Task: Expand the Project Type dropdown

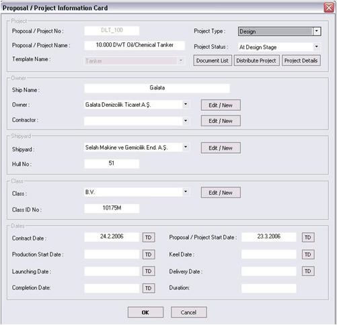Action: click(x=317, y=32)
